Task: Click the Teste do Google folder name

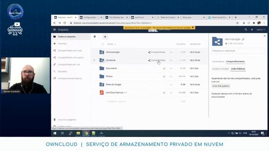Action: pyautogui.click(x=113, y=84)
